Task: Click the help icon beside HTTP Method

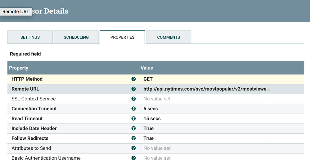Action: point(133,79)
